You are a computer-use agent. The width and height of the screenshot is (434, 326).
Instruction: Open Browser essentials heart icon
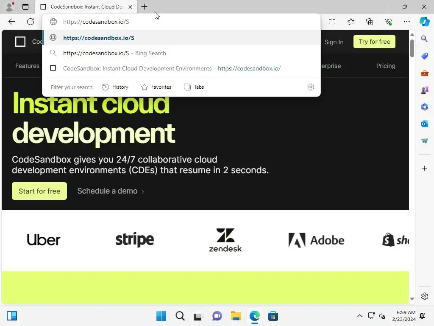[x=388, y=22]
